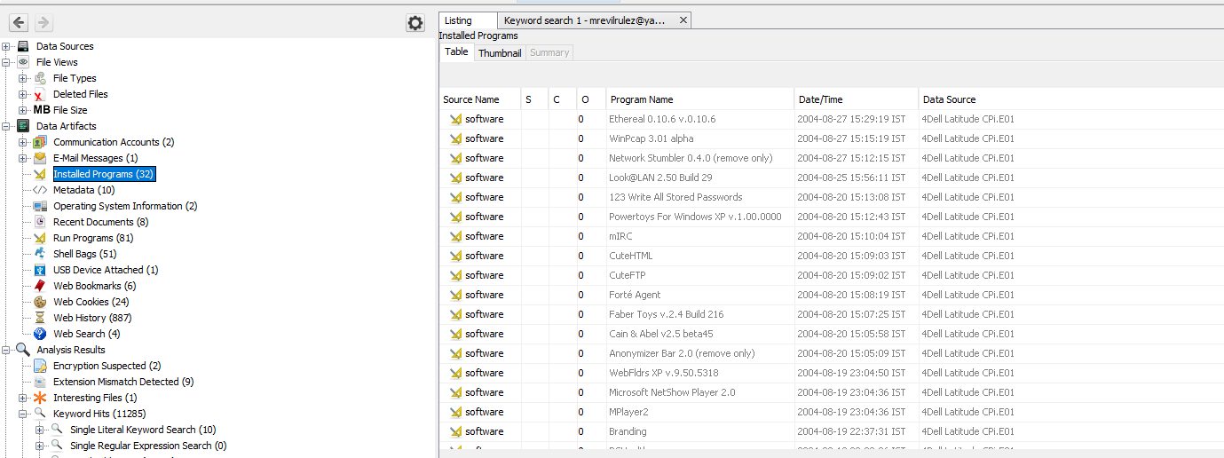The width and height of the screenshot is (1224, 458).
Task: Click the Extension Mismatch Detected icon
Action: [40, 382]
